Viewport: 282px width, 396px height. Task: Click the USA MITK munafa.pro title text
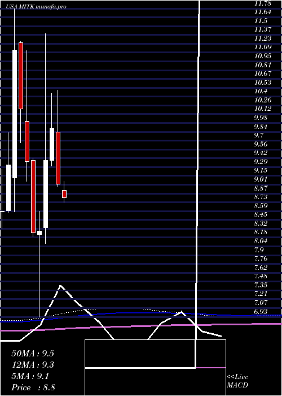(37, 7)
